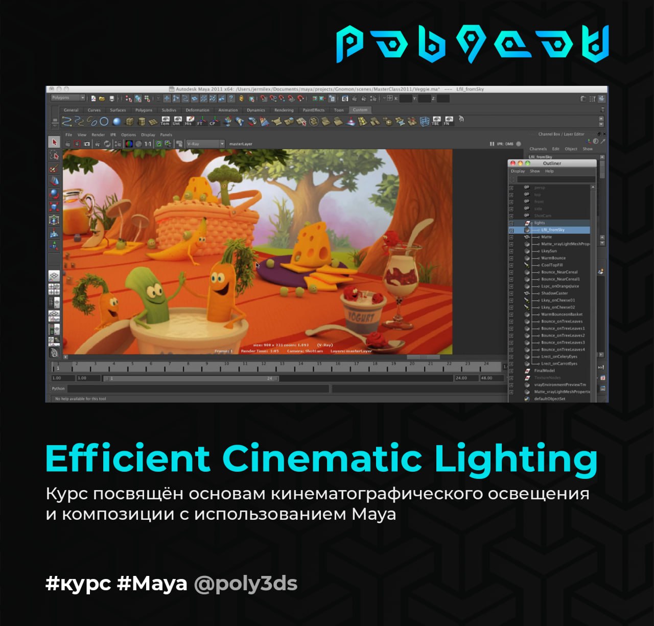This screenshot has width=654, height=626.
Task: Open the IPR menu in render view
Action: (113, 135)
